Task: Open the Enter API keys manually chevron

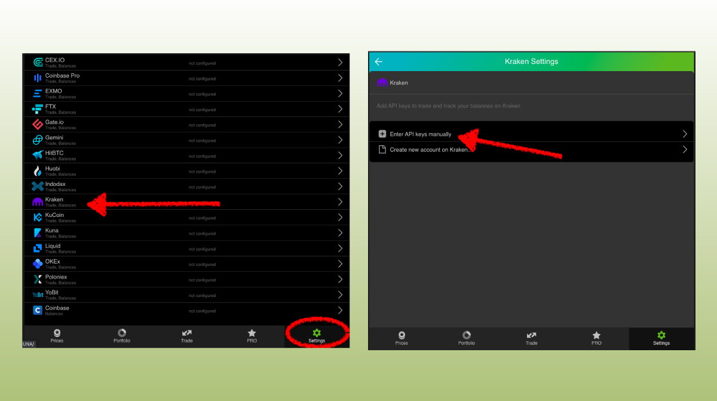Action: (685, 133)
